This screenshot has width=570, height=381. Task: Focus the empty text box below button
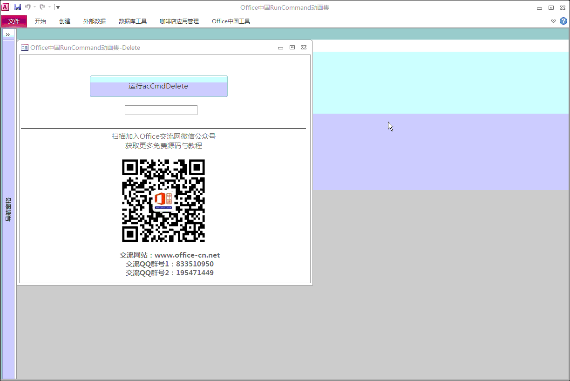pos(161,110)
